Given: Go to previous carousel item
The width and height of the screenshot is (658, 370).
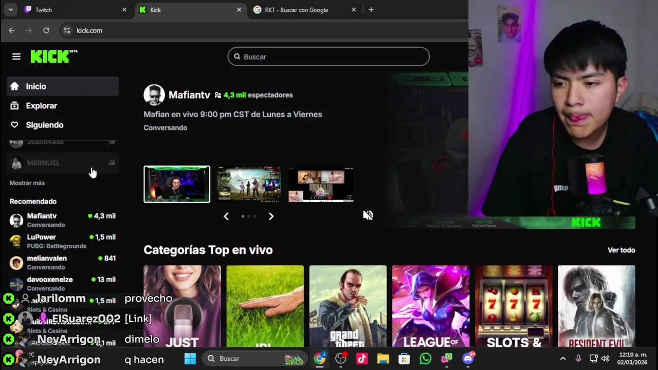Looking at the screenshot, I should click(226, 216).
